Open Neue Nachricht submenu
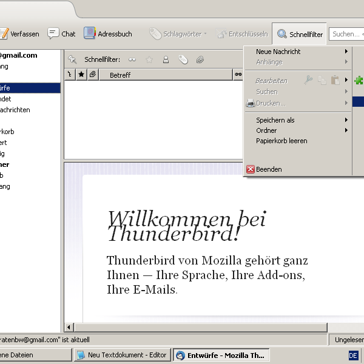Screen dimensions: 364x364 pos(298,52)
